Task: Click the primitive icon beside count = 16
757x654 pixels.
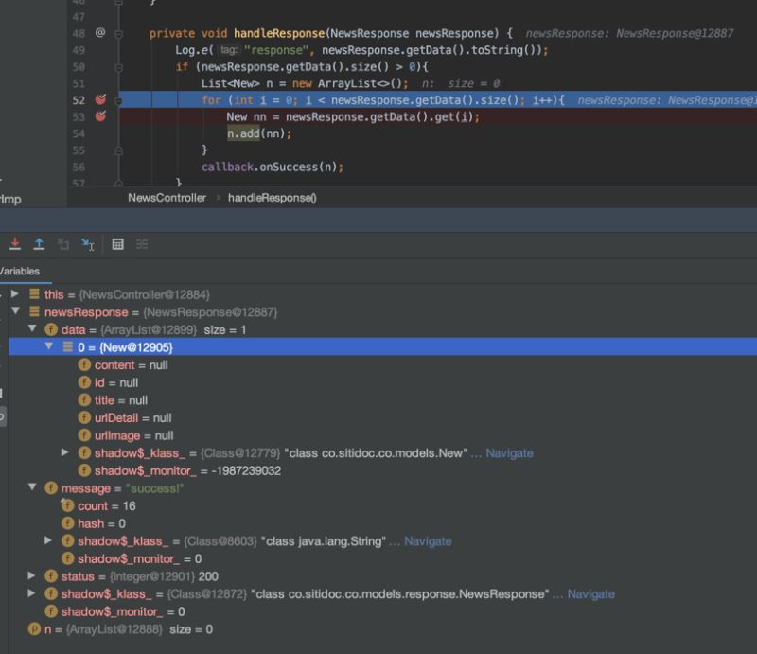Action: [65, 506]
